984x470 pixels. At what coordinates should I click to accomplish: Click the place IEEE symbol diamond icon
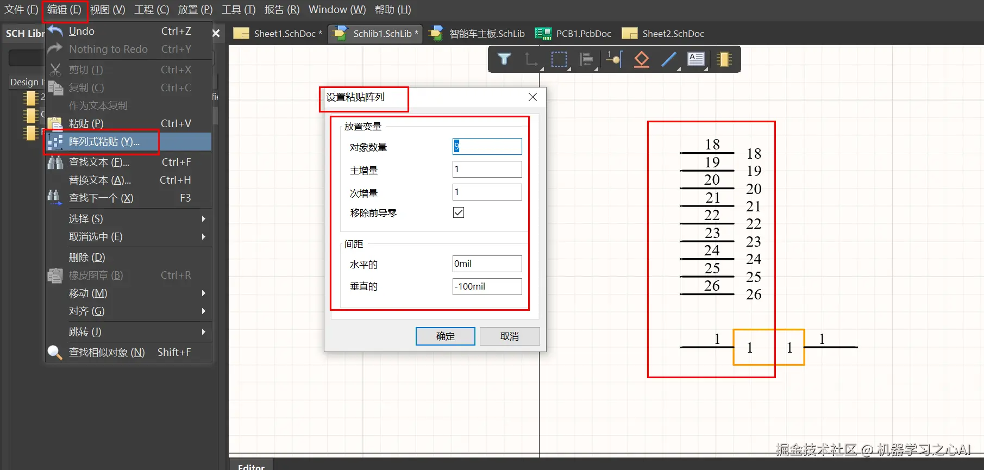pos(642,59)
